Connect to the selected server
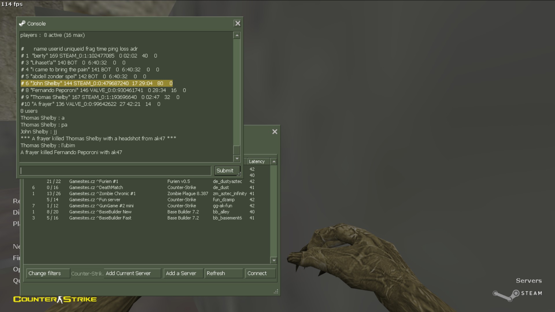This screenshot has height=312, width=555. pos(260,273)
